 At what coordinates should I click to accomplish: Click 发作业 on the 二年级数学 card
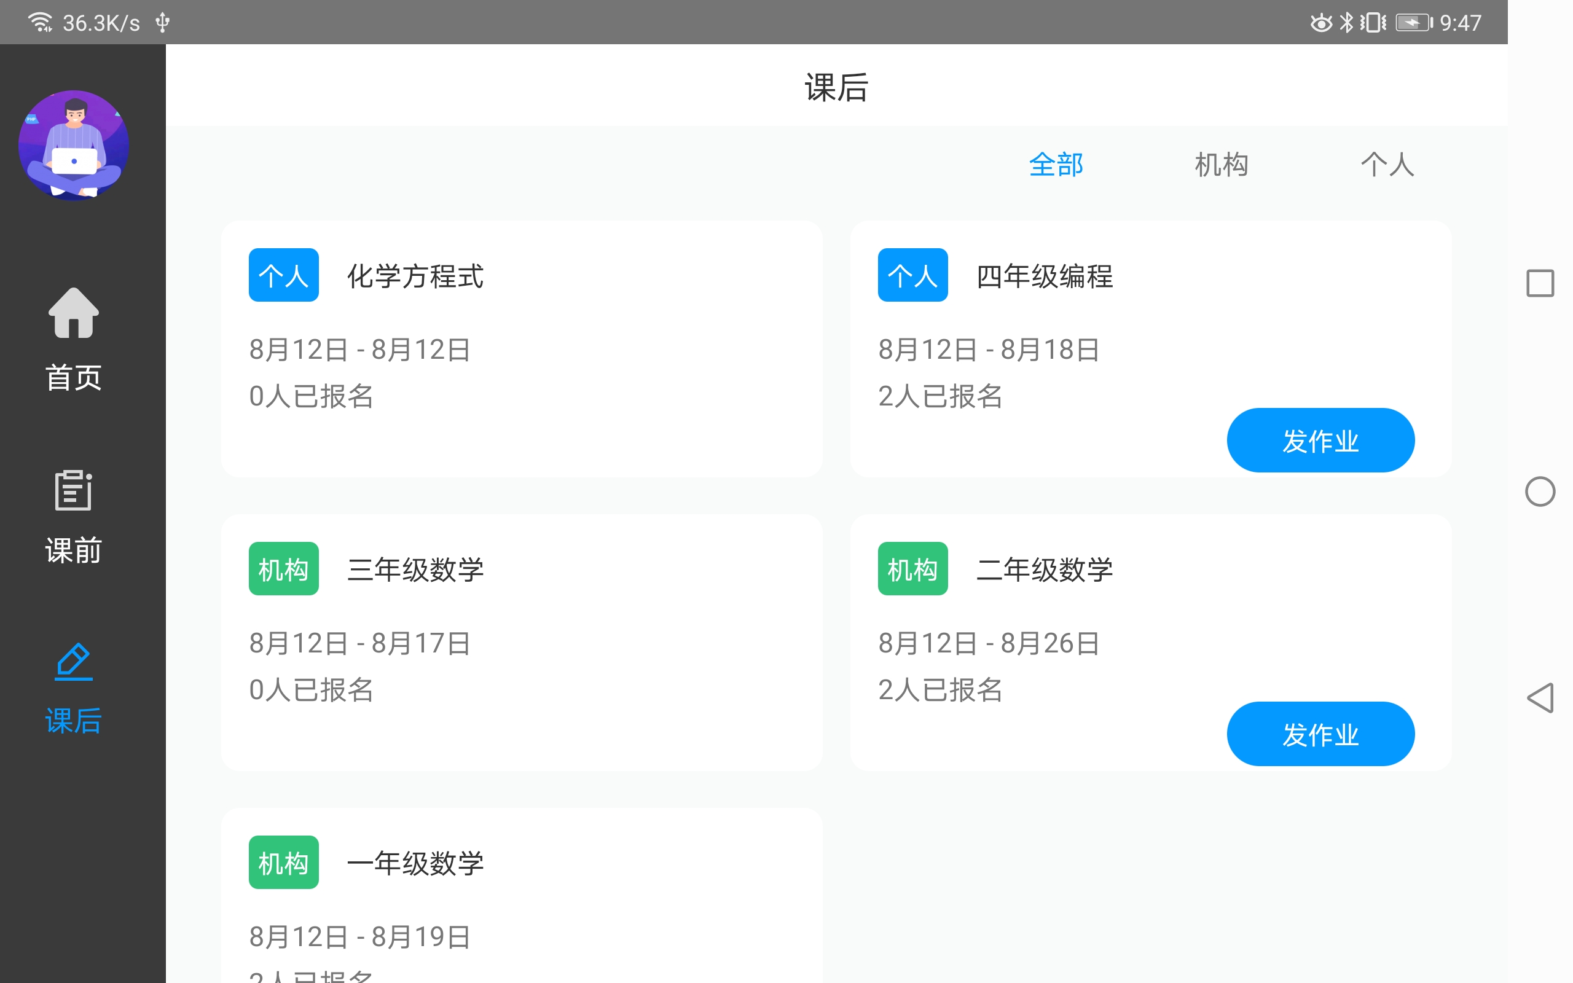pos(1320,734)
